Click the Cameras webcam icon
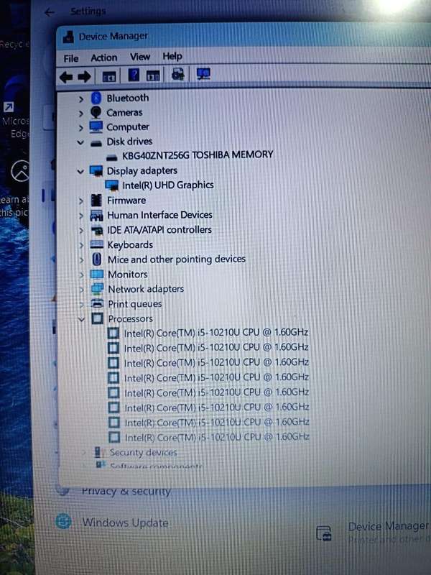 (x=96, y=112)
